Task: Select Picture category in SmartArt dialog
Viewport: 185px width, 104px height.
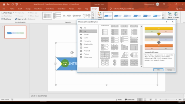Action: (88, 54)
